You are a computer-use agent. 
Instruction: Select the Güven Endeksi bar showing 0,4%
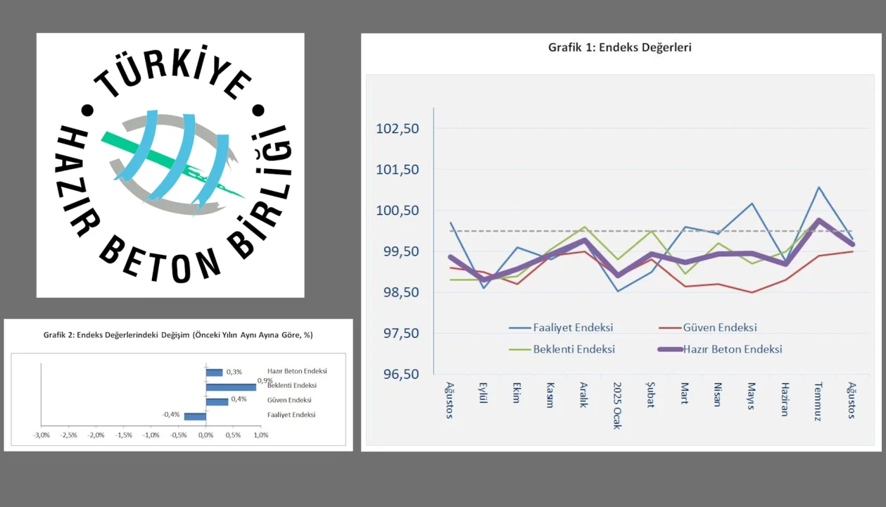coord(217,401)
